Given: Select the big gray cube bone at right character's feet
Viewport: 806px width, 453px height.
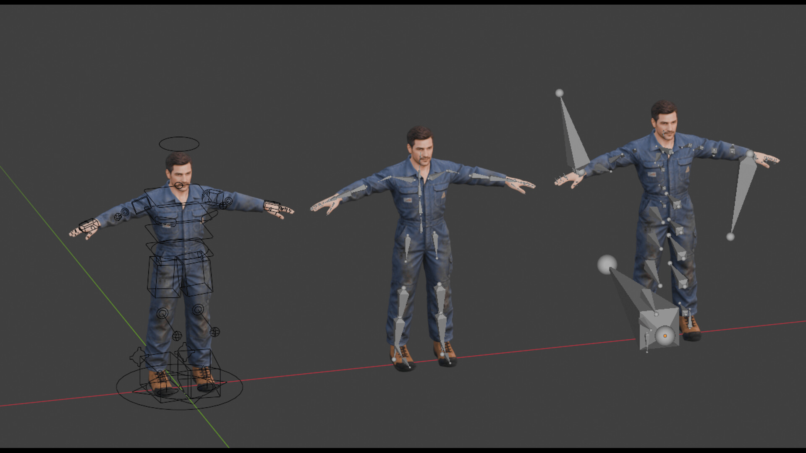Looking at the screenshot, I should click(x=658, y=329).
